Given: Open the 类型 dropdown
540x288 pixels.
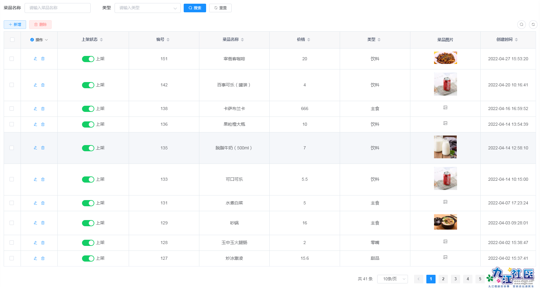Looking at the screenshot, I should [147, 8].
